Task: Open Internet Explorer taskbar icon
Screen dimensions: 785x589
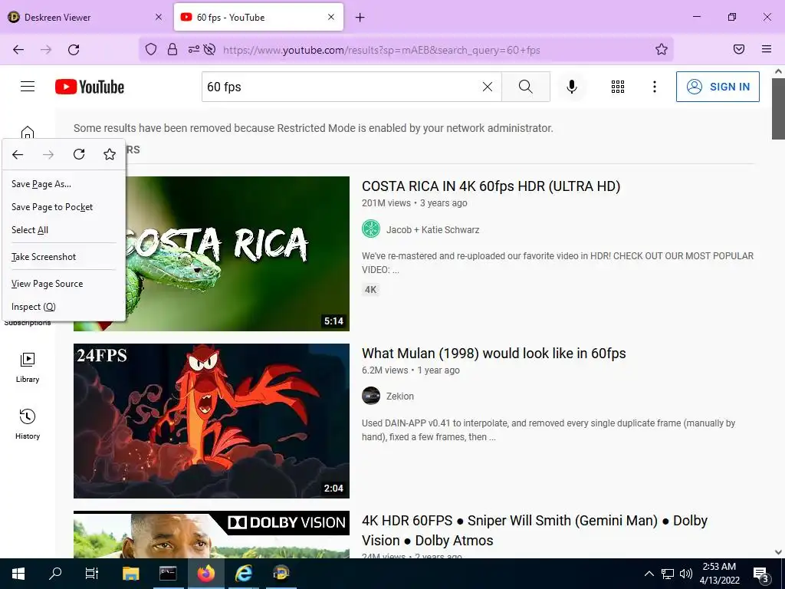Action: [244, 574]
